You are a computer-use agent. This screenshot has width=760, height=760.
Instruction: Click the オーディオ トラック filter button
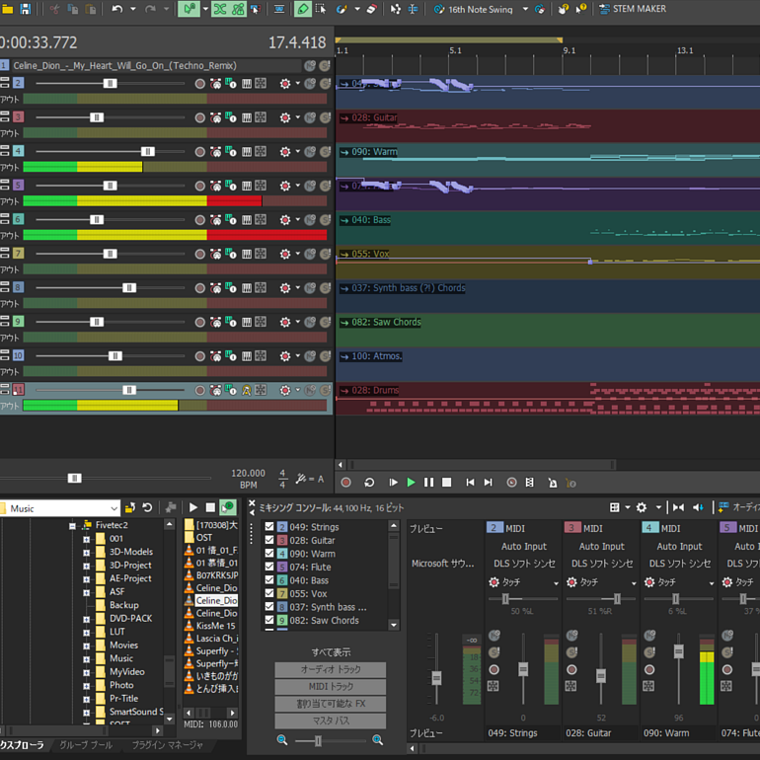331,669
